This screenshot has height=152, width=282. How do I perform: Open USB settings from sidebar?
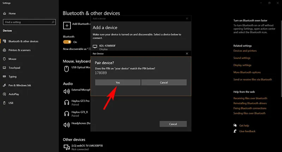[x=11, y=103]
